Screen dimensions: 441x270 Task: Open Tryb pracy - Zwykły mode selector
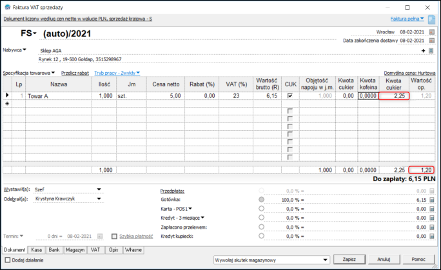coord(117,73)
